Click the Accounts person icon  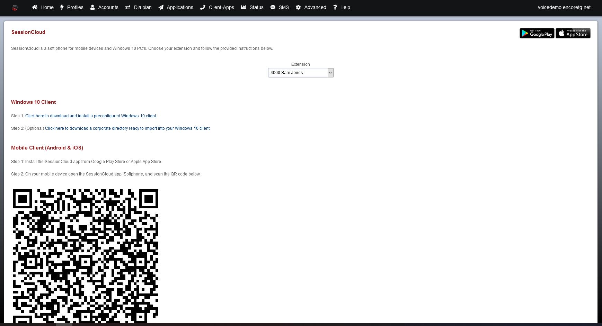click(x=92, y=7)
